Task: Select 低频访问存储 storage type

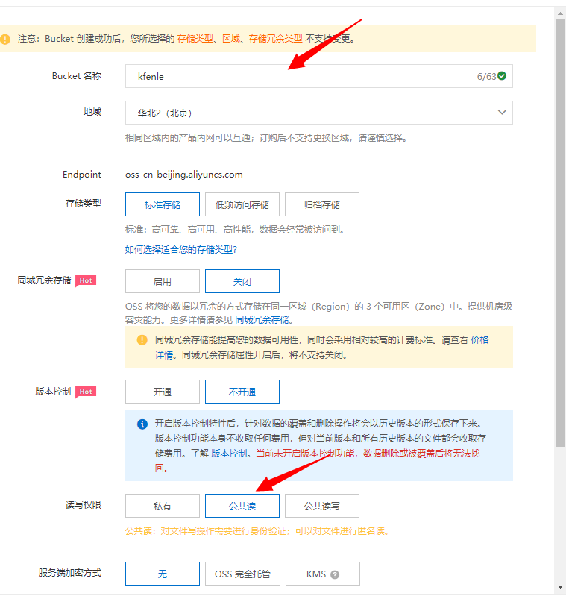Action: pyautogui.click(x=242, y=204)
